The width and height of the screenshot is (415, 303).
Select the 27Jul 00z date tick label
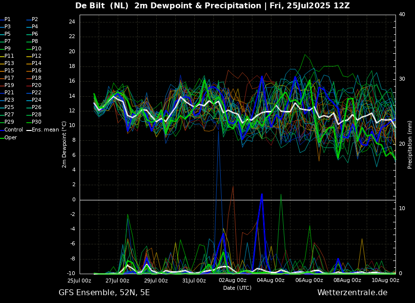tap(118, 281)
